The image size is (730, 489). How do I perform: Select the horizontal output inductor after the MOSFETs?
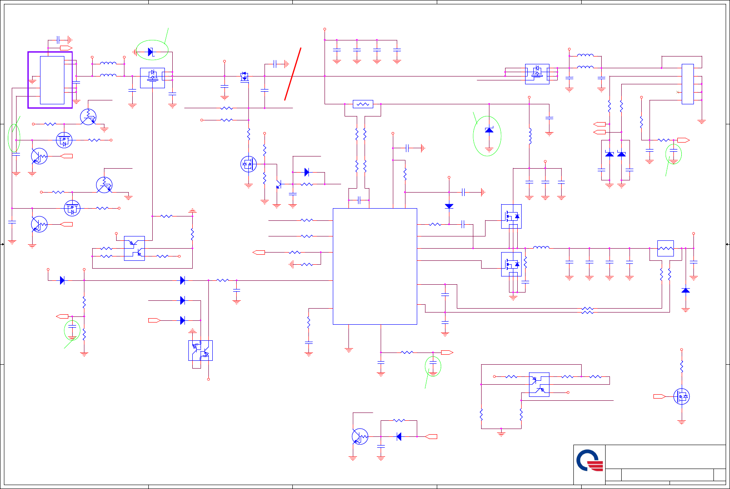[541, 247]
